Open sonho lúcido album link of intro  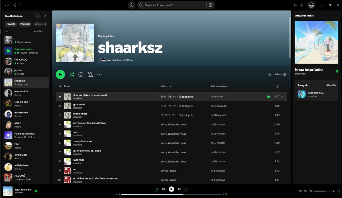168,171
